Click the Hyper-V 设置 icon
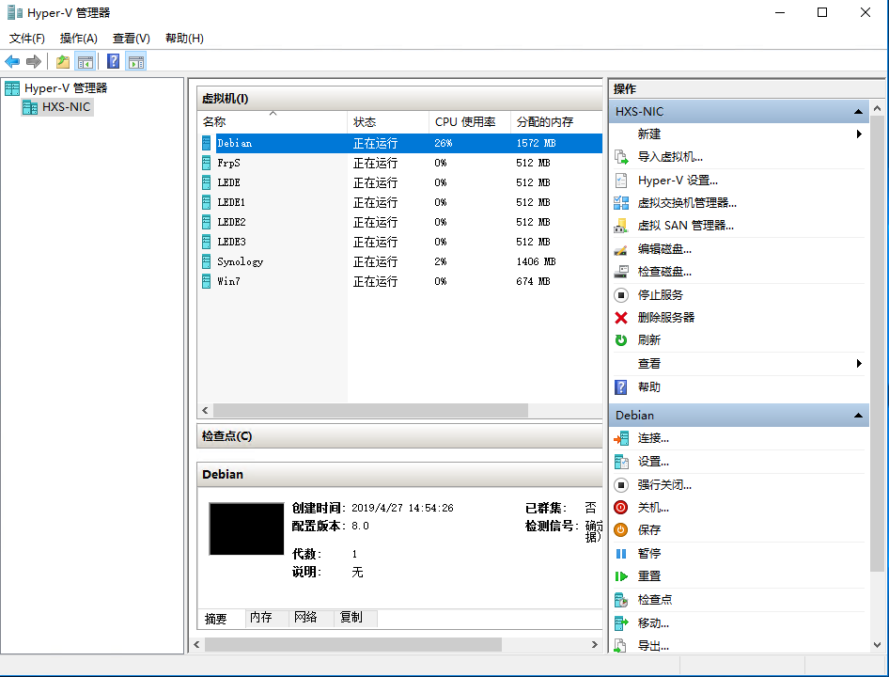 pyautogui.click(x=621, y=181)
